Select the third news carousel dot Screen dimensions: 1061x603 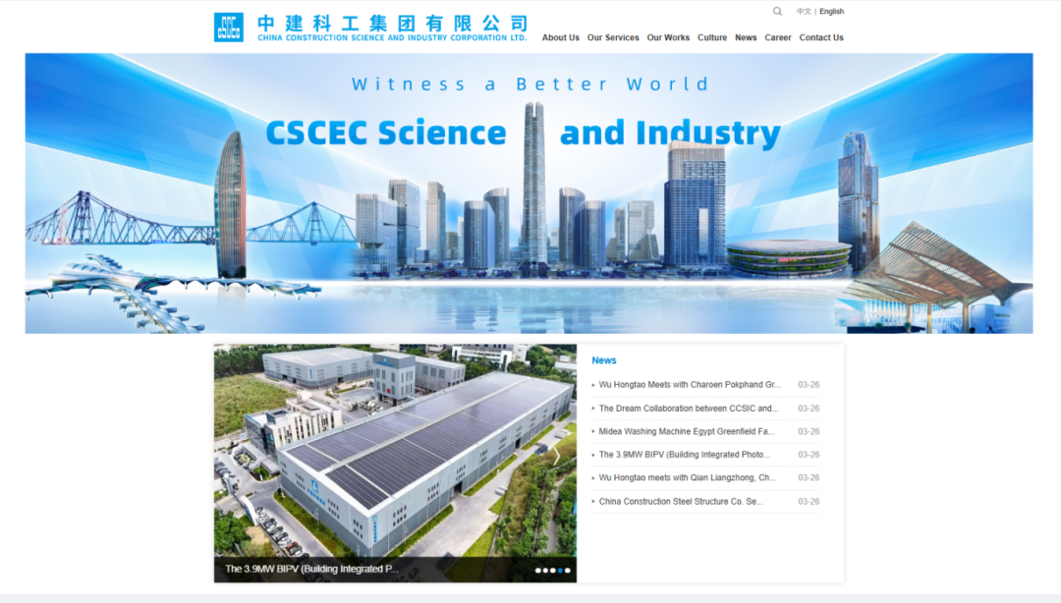(553, 571)
